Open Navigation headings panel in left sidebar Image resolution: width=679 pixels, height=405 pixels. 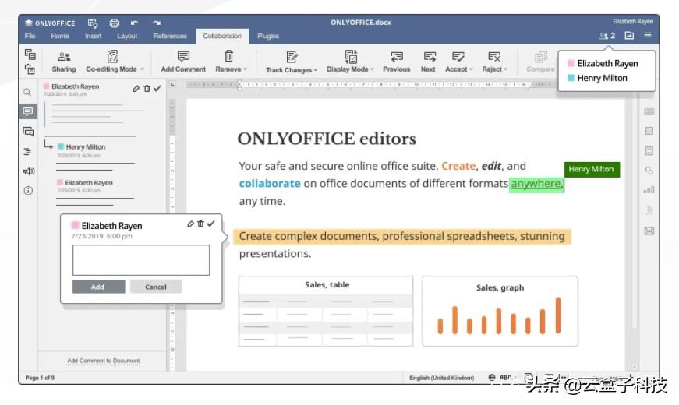pos(28,151)
